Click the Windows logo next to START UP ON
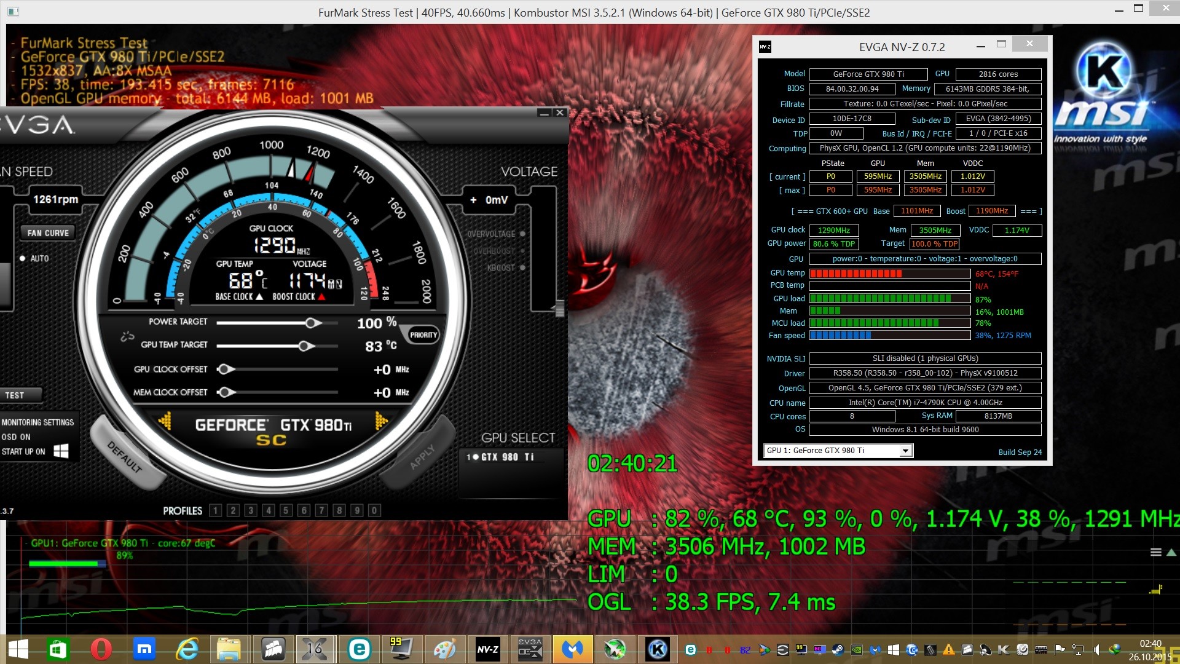 point(61,451)
